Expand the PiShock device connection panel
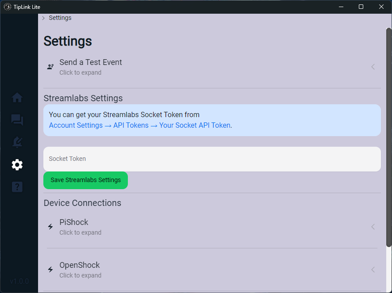Image resolution: width=392 pixels, height=293 pixels. [211, 227]
